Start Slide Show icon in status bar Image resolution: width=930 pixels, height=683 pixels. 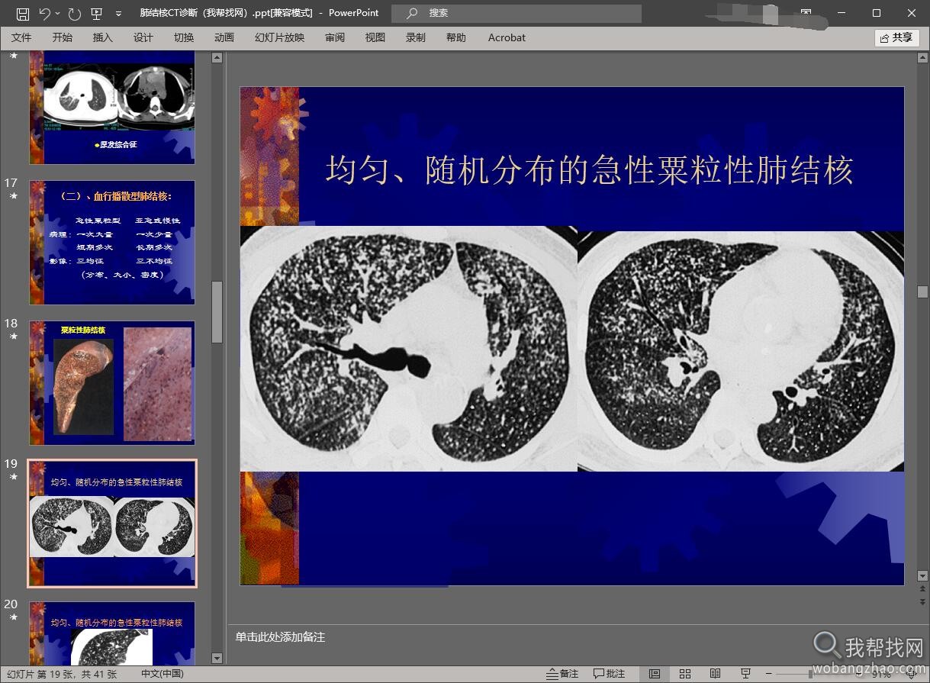coord(746,674)
